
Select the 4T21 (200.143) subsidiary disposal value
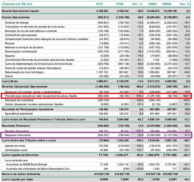103,100
